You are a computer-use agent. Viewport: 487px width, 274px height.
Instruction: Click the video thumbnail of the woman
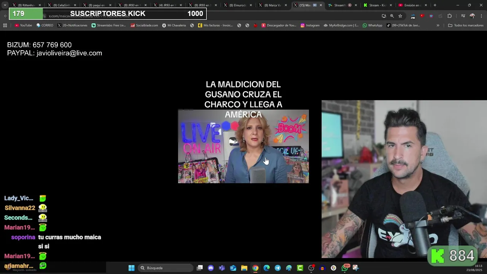tap(243, 147)
